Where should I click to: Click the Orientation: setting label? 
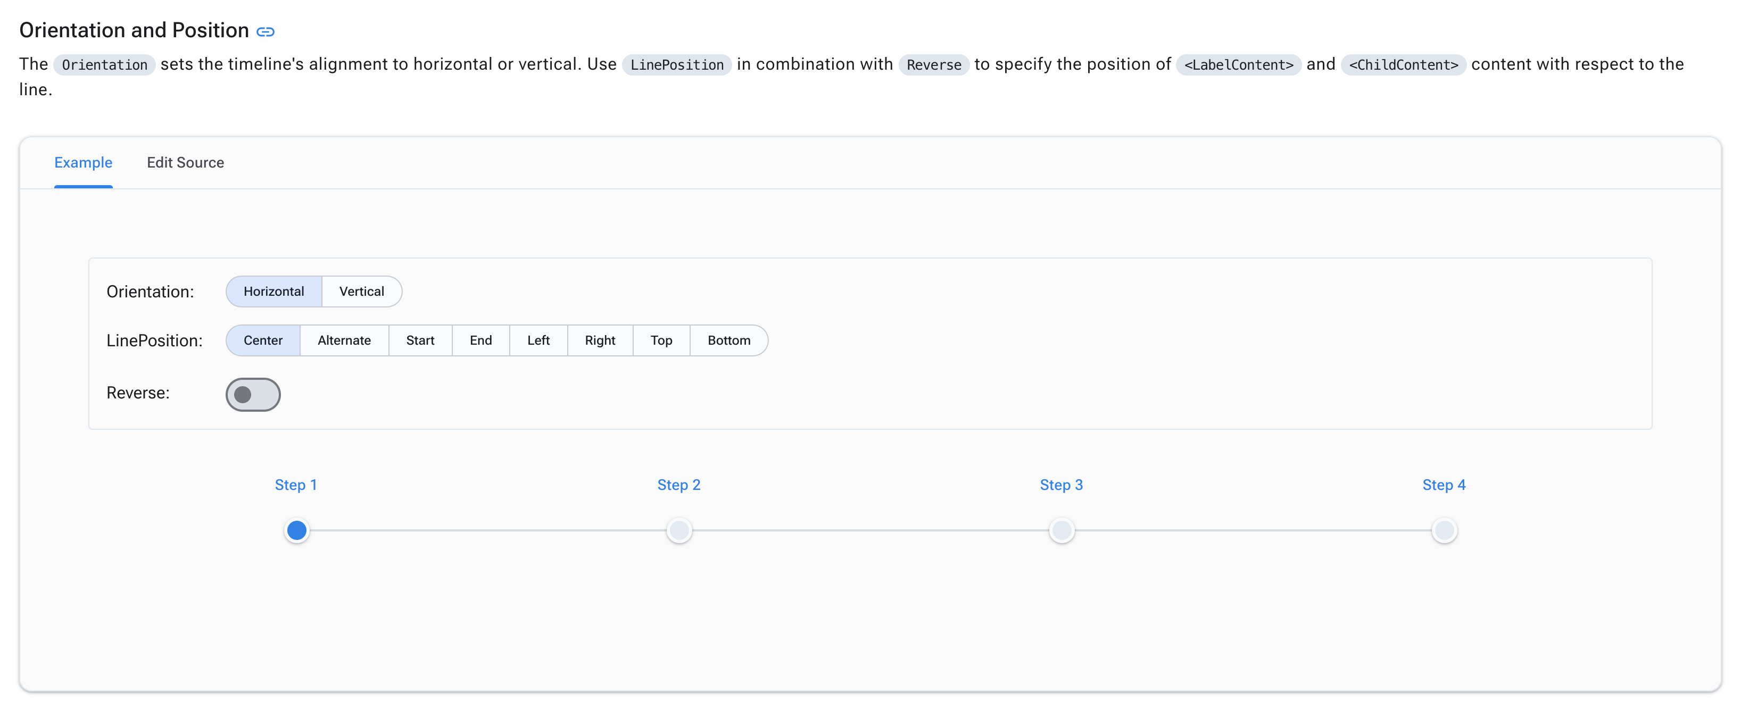pos(150,292)
